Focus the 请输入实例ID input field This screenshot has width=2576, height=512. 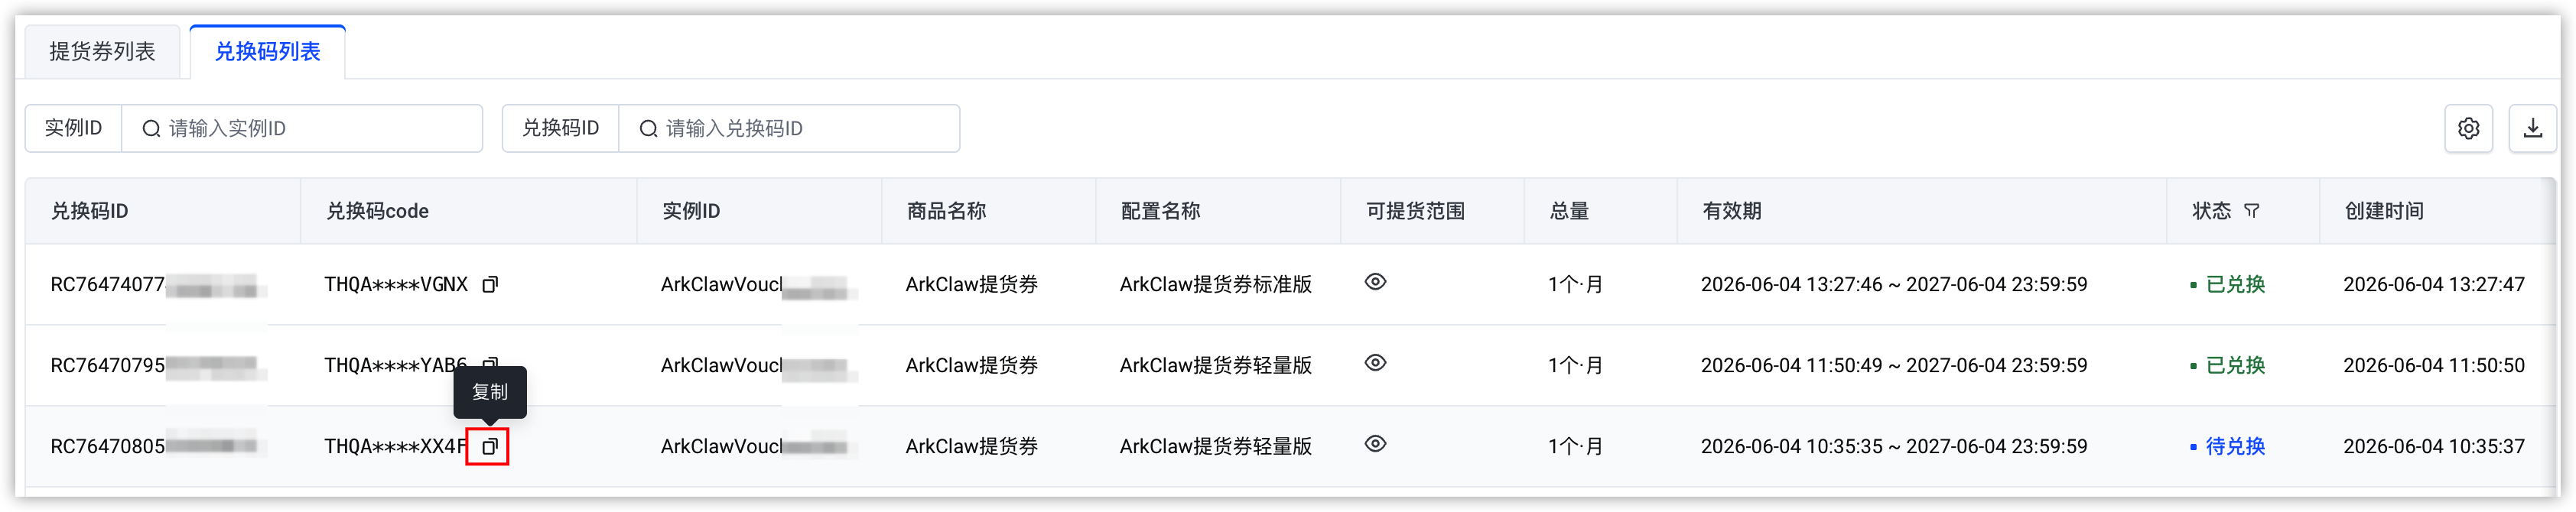(302, 128)
